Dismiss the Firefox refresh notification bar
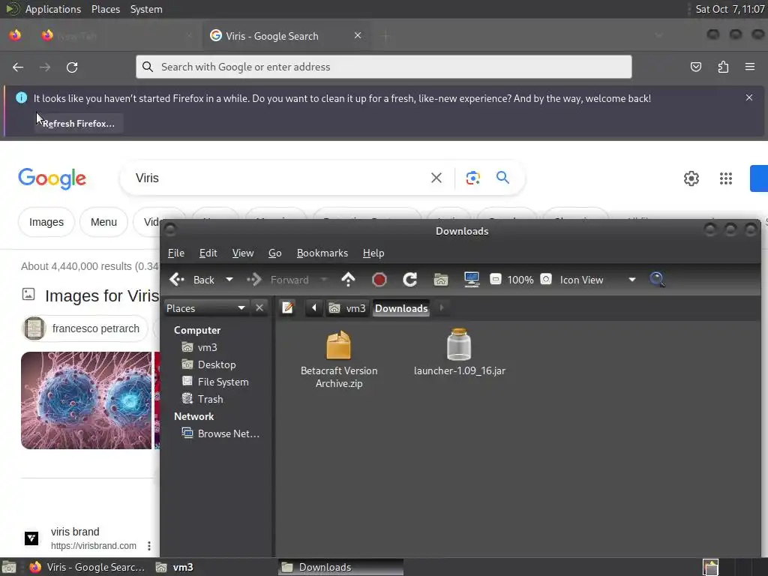The image size is (768, 576). (x=749, y=97)
